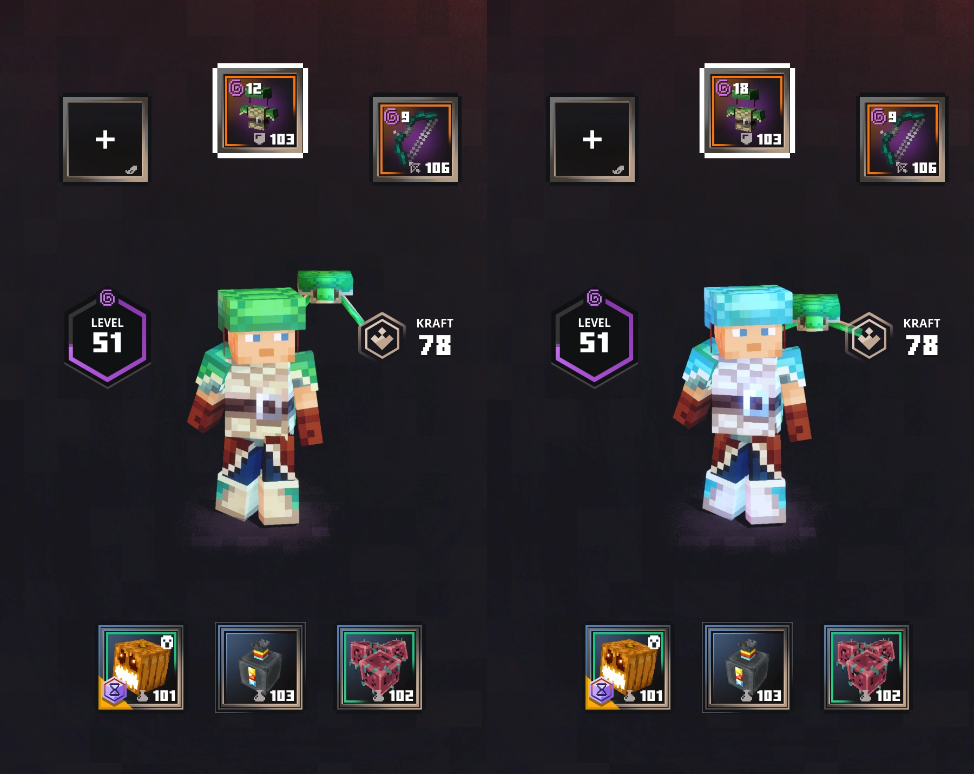The image size is (974, 774).
Task: Click the right screen pumpkin artifact 101
Action: 628,667
